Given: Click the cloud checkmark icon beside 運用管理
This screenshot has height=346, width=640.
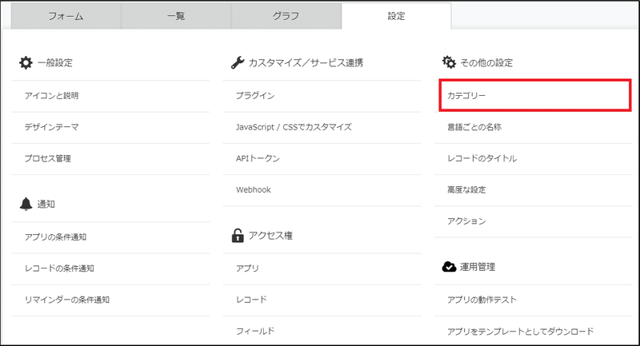Looking at the screenshot, I should click(x=449, y=267).
